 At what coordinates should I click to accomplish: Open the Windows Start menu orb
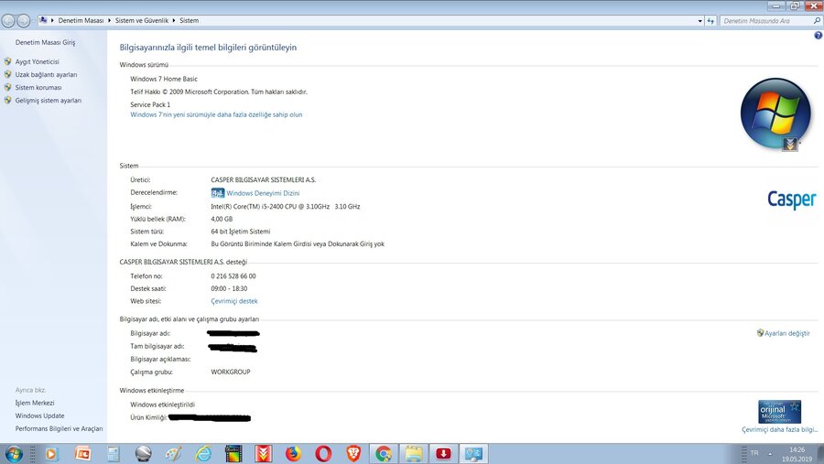tap(14, 454)
